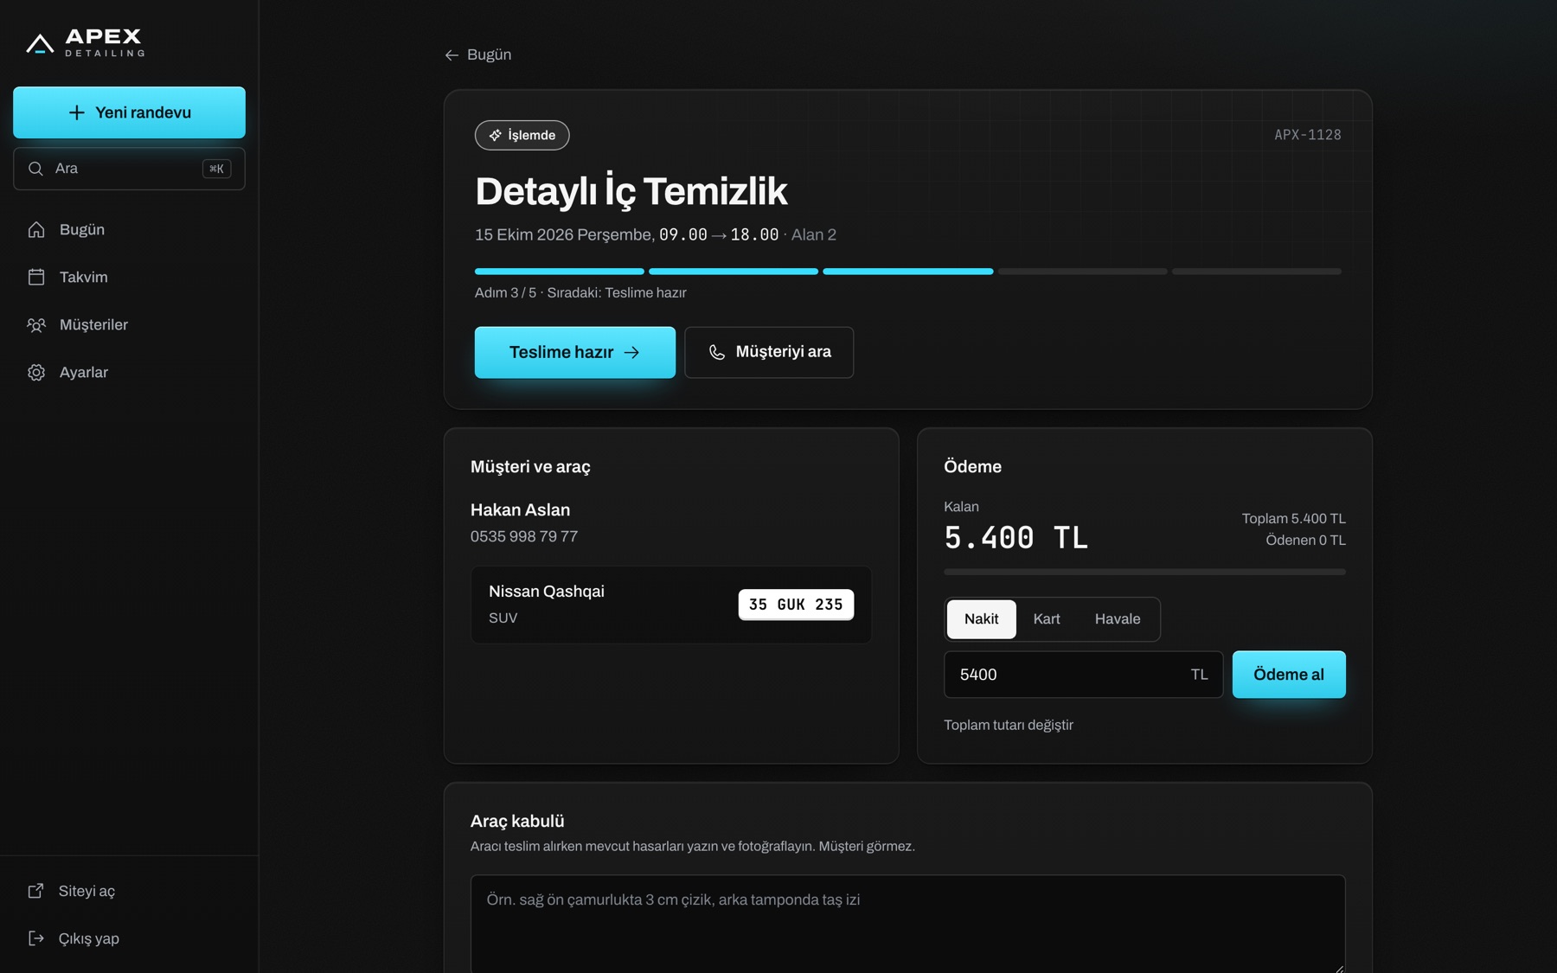This screenshot has width=1557, height=973.
Task: Mark appointment as Teslime hazır
Action: [x=575, y=352]
